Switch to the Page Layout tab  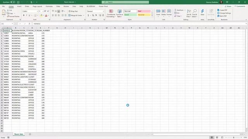[37, 7]
